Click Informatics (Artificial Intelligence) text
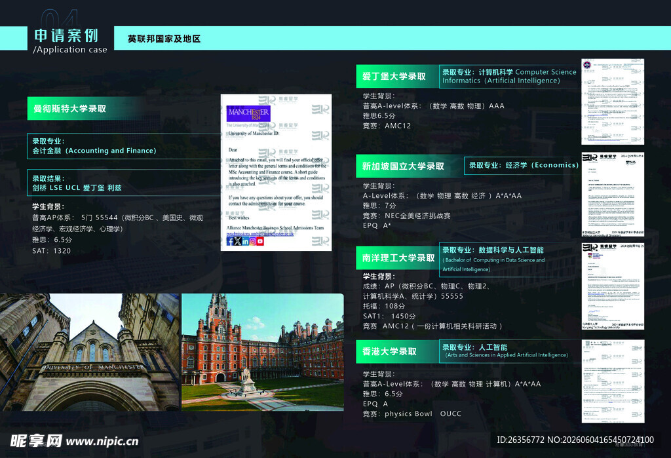The image size is (671, 458). (501, 81)
